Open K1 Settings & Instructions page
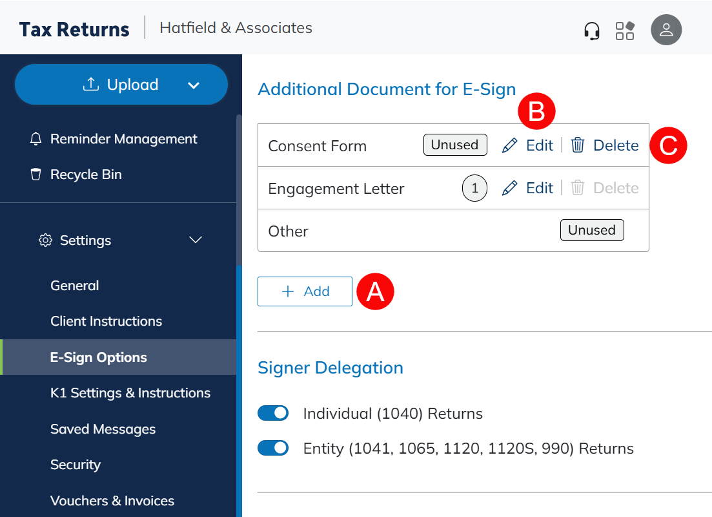 coord(130,393)
